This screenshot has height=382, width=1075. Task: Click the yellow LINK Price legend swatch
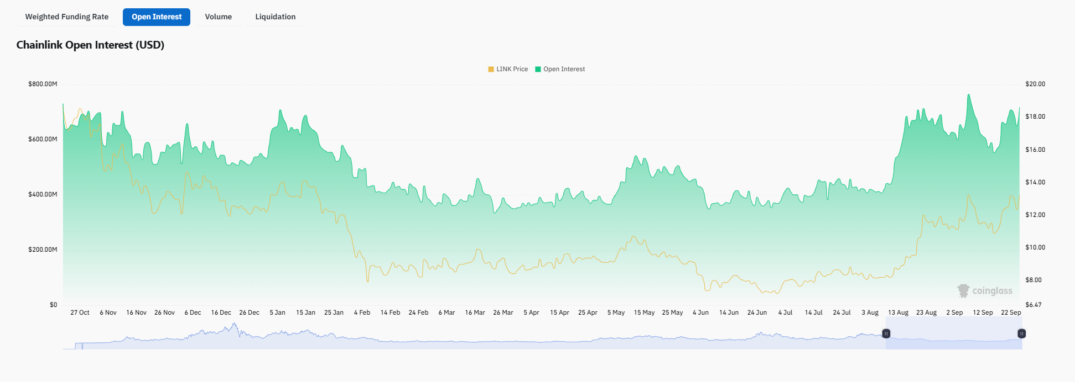click(491, 69)
